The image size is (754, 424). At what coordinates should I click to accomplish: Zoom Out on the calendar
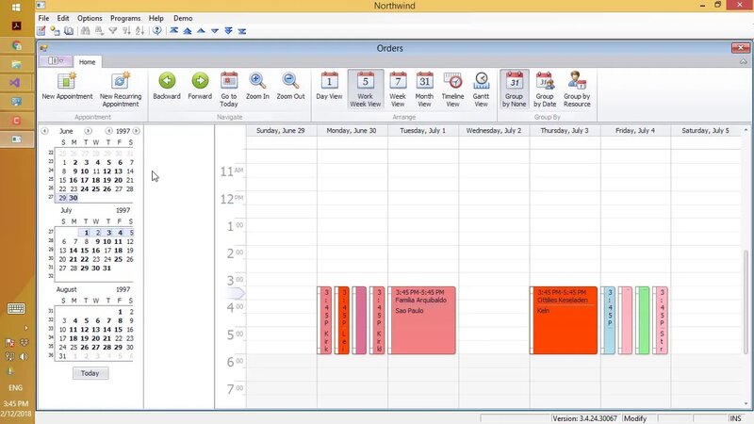[x=290, y=87]
